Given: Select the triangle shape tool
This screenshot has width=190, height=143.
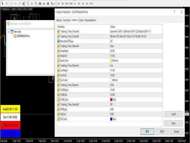Looking at the screenshot, I should click(44, 4).
